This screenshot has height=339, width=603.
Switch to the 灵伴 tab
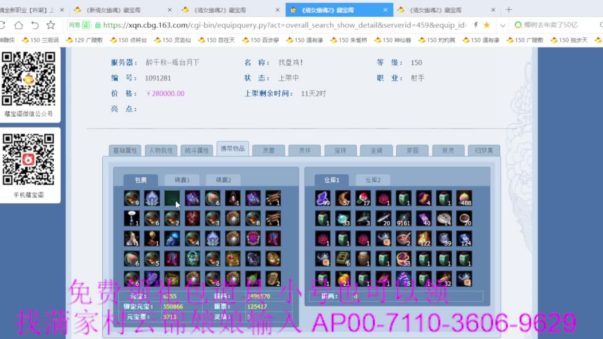(x=305, y=150)
